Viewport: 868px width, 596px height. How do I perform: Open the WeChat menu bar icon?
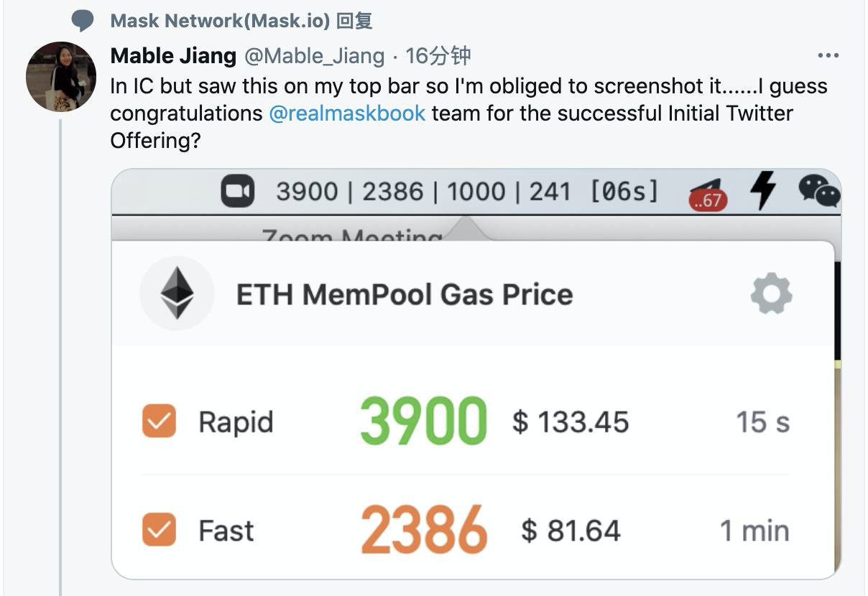818,191
